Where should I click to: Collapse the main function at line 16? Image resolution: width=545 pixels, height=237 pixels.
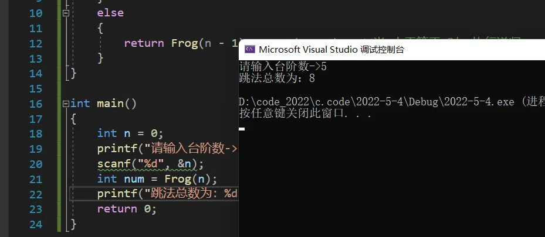tap(66, 104)
